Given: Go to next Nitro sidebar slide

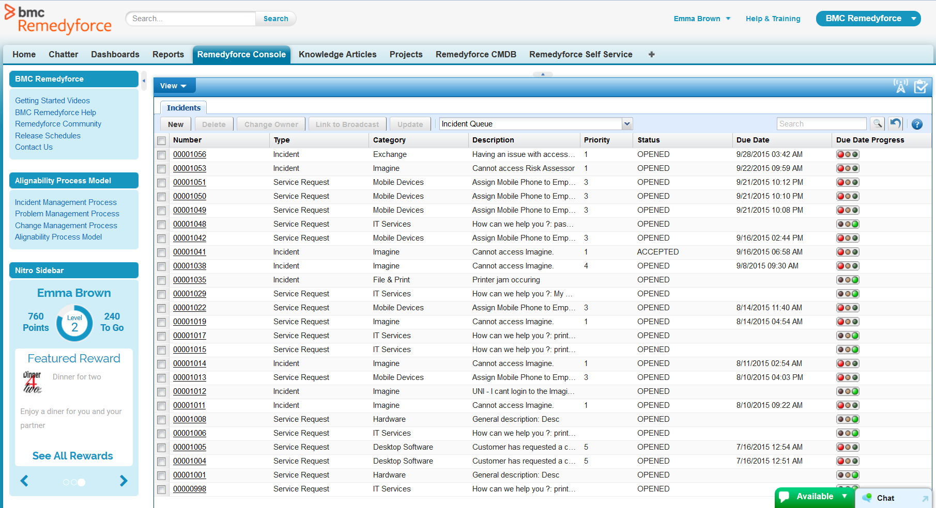Looking at the screenshot, I should pos(124,481).
